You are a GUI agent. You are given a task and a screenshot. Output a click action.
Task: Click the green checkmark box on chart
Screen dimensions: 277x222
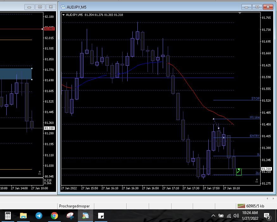239,172
